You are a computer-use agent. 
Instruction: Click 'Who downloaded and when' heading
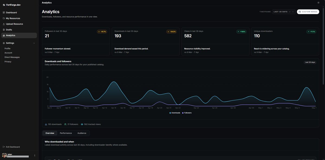[59, 142]
